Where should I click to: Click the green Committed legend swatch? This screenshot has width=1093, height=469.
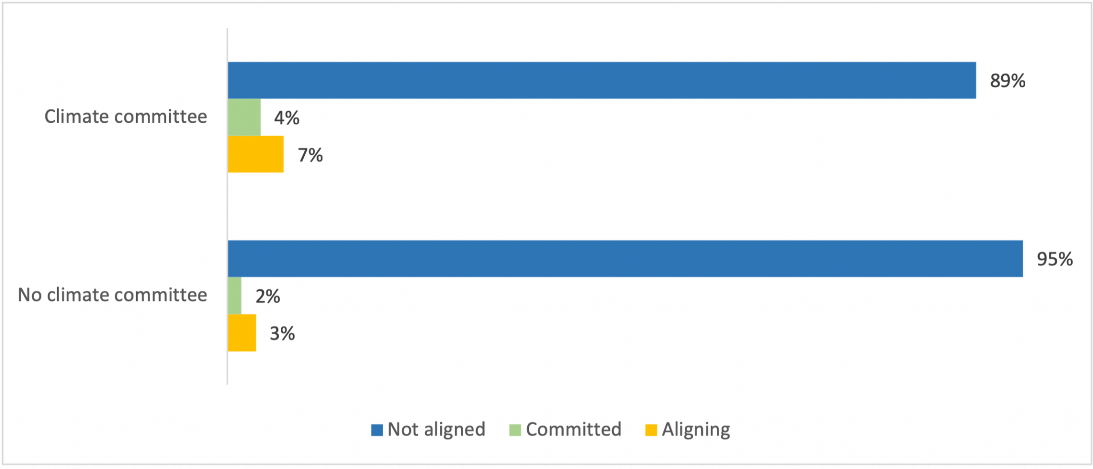(515, 430)
